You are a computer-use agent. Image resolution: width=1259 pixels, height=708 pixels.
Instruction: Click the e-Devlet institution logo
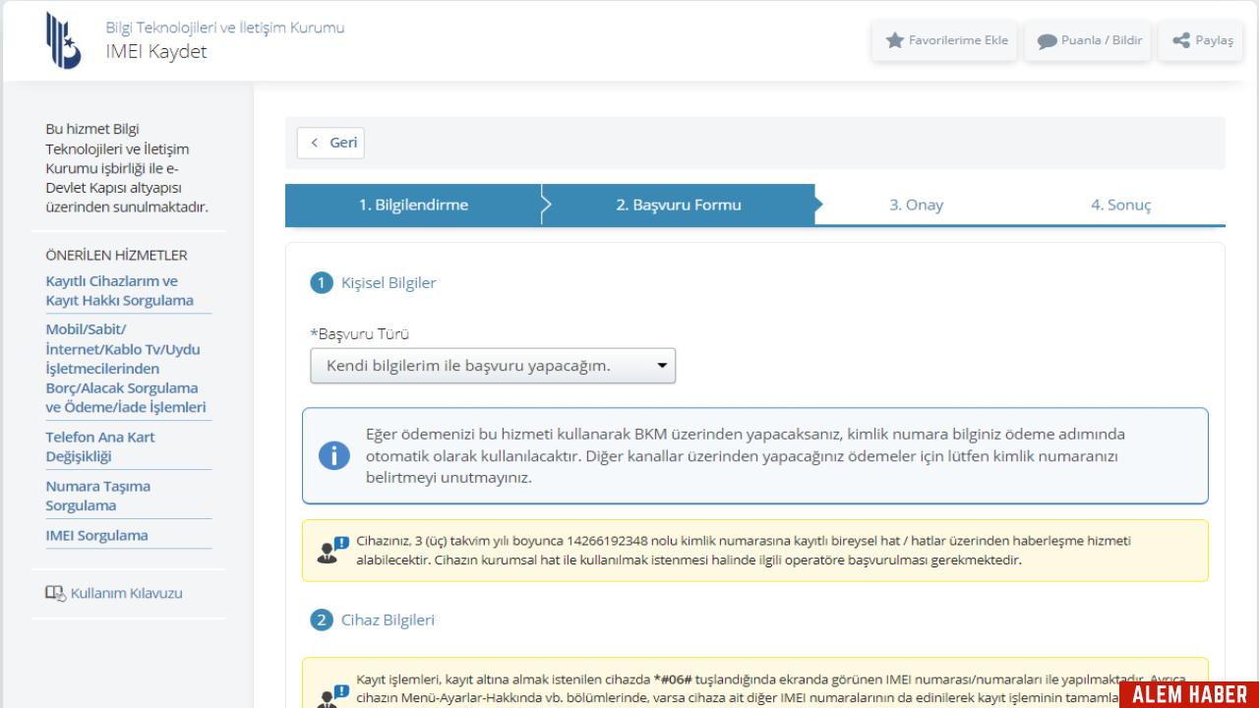click(x=64, y=40)
